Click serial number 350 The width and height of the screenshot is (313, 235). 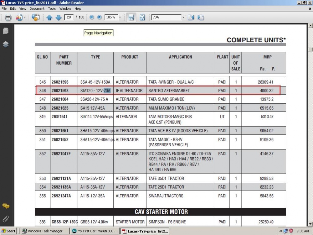pyautogui.click(x=43, y=131)
